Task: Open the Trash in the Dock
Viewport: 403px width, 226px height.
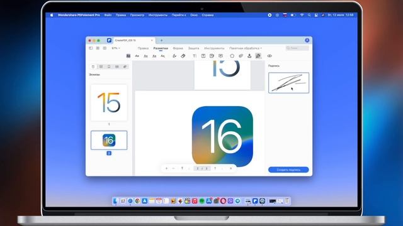Action: tap(287, 201)
